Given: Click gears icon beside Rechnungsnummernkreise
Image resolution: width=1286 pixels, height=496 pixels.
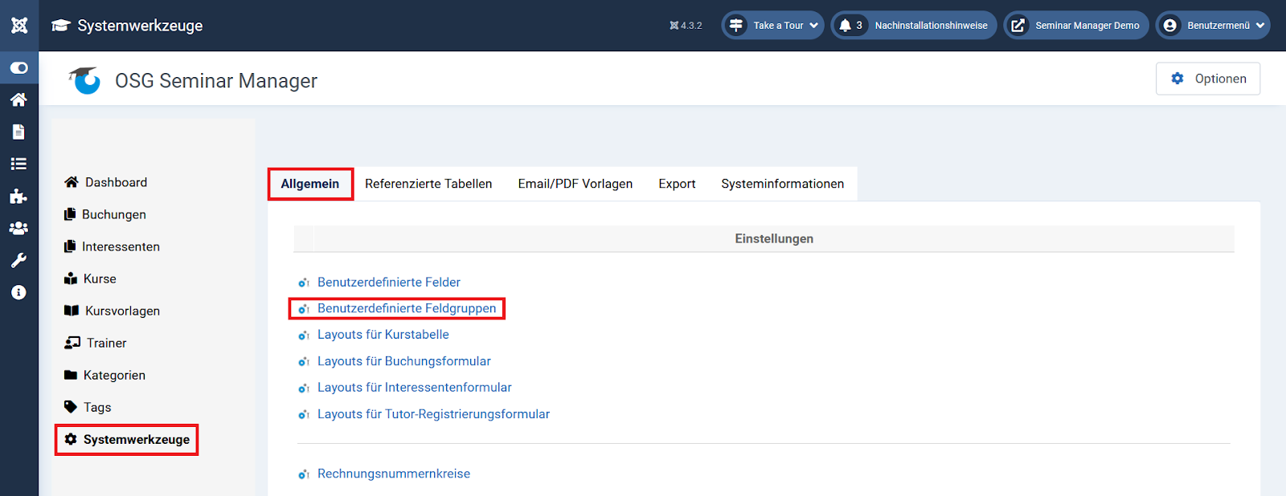Looking at the screenshot, I should tap(304, 474).
